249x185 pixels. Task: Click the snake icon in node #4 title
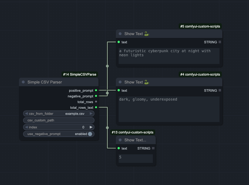(x=147, y=82)
